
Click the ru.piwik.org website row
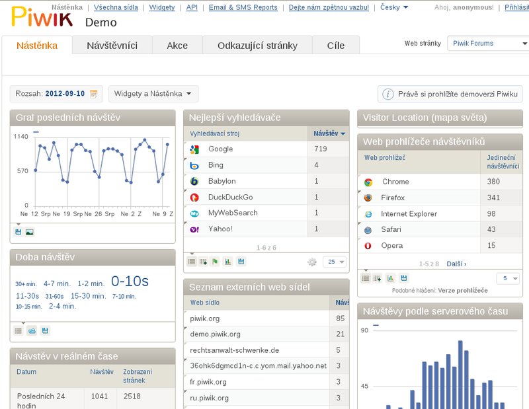pos(266,398)
